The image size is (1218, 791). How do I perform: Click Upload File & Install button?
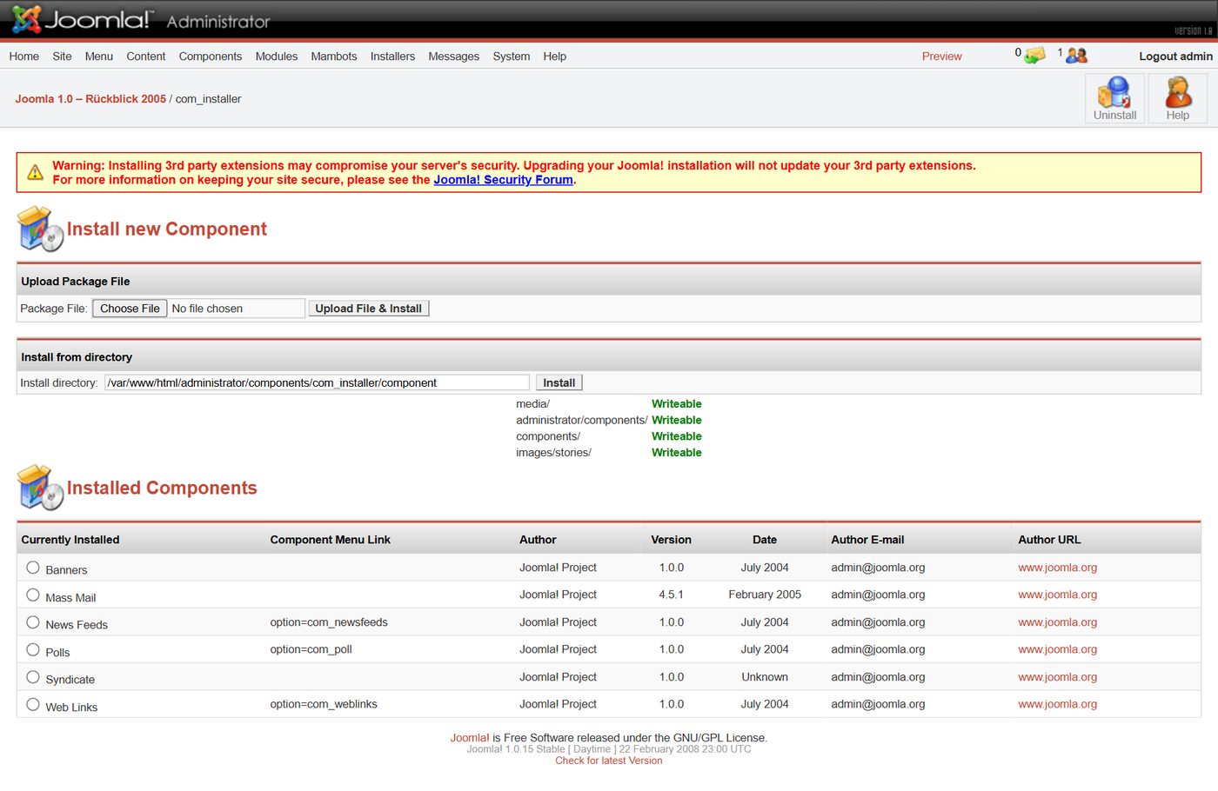369,309
